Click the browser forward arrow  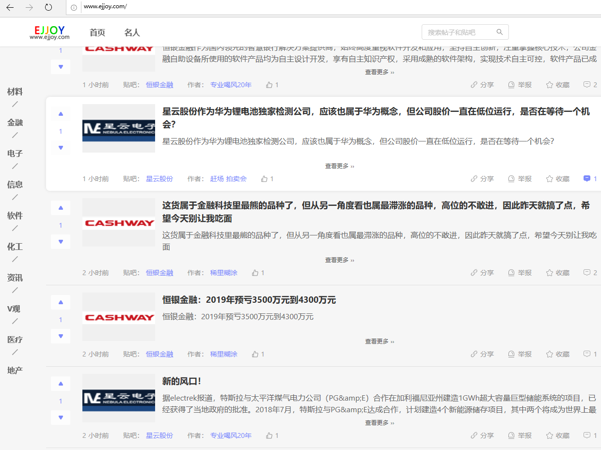[x=29, y=7]
